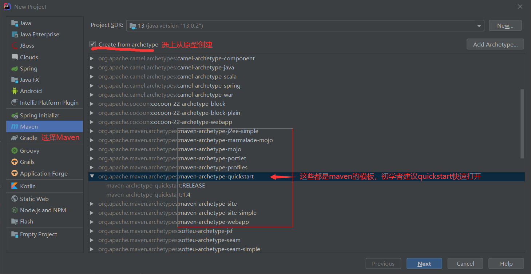
Task: Select maven-archetype-quickstart:1.4 version
Action: point(306,195)
